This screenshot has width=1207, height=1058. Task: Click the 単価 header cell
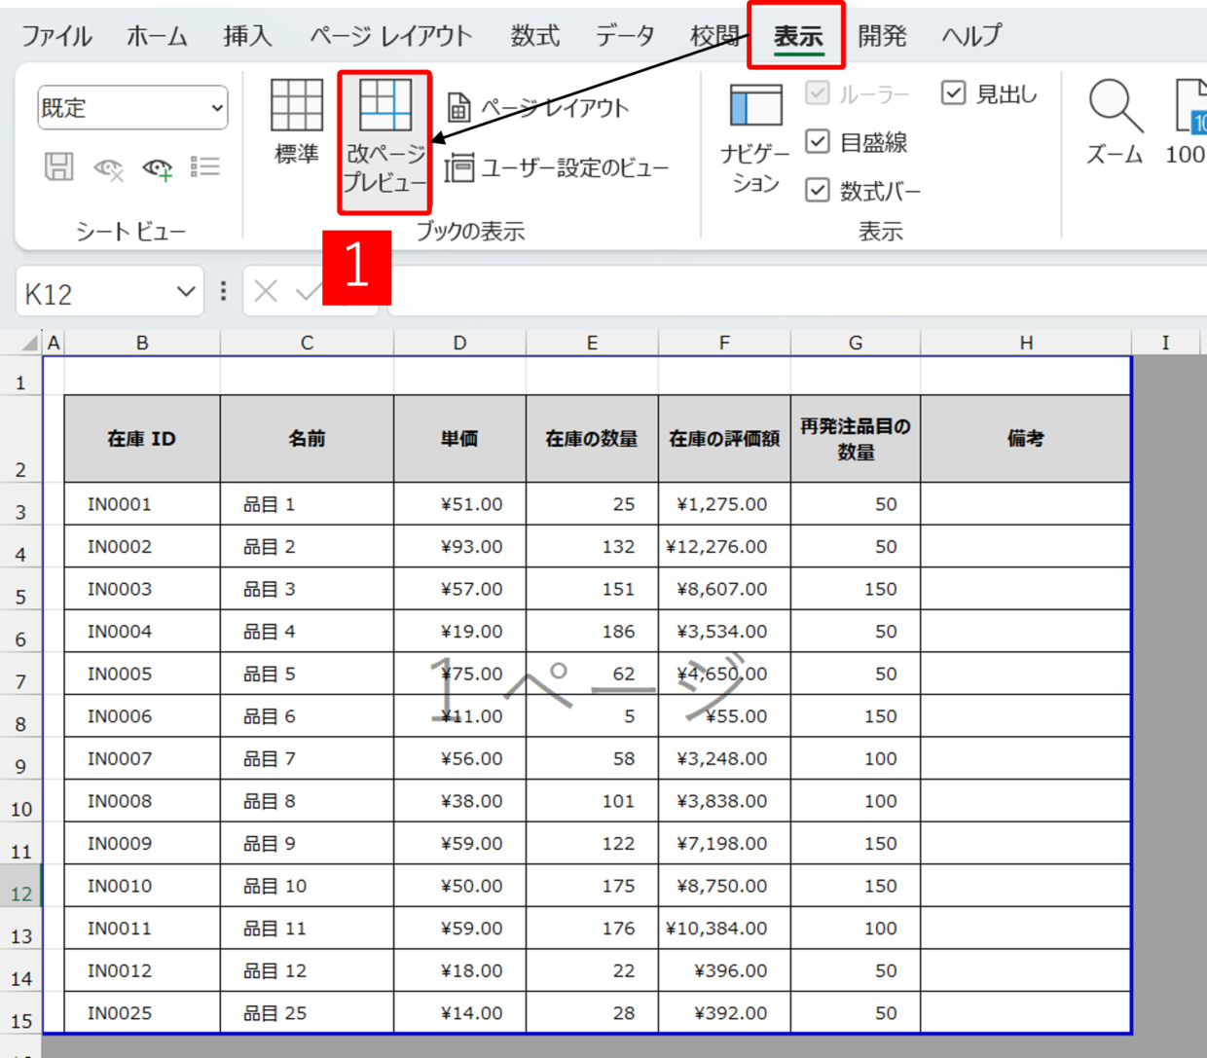tap(459, 439)
